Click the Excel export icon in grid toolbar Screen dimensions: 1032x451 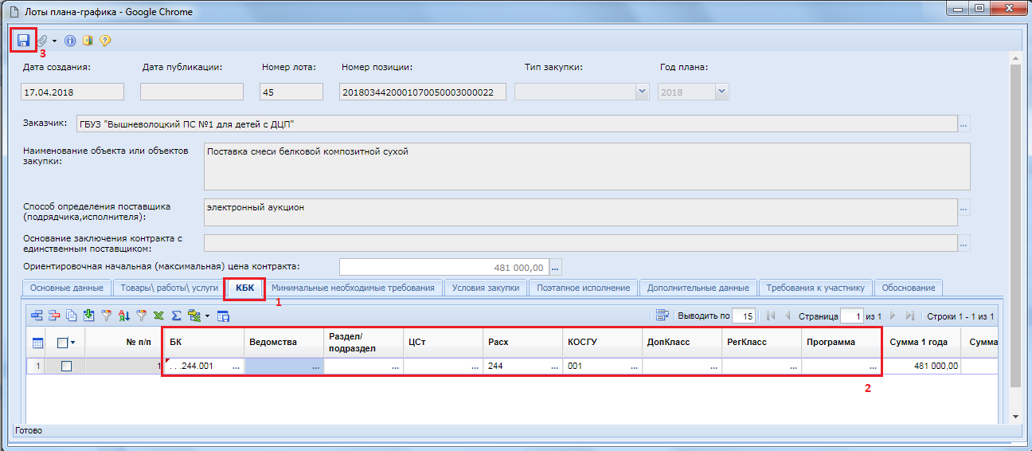tap(158, 316)
